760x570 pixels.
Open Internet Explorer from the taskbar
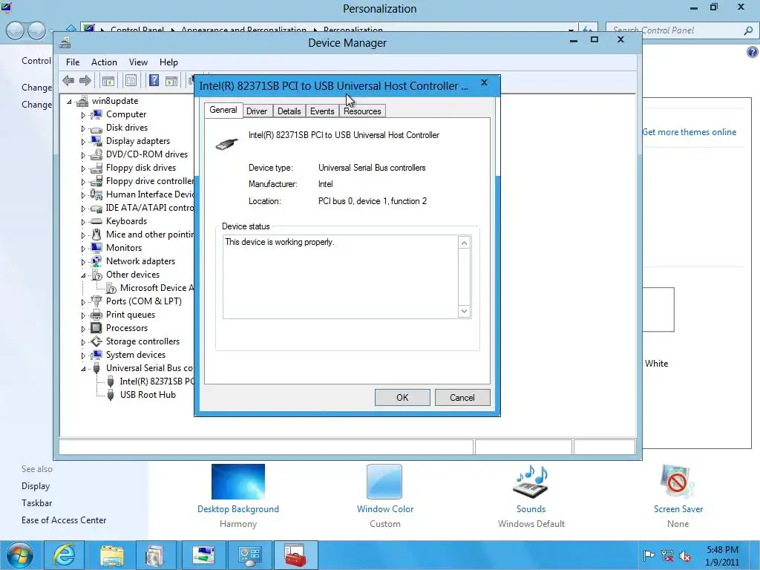(64, 555)
